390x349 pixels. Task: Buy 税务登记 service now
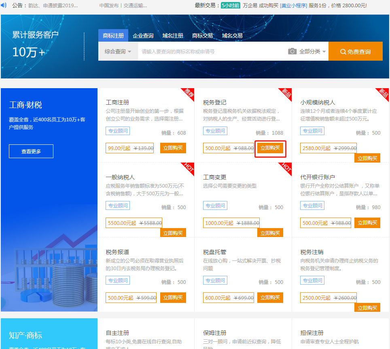[270, 148]
